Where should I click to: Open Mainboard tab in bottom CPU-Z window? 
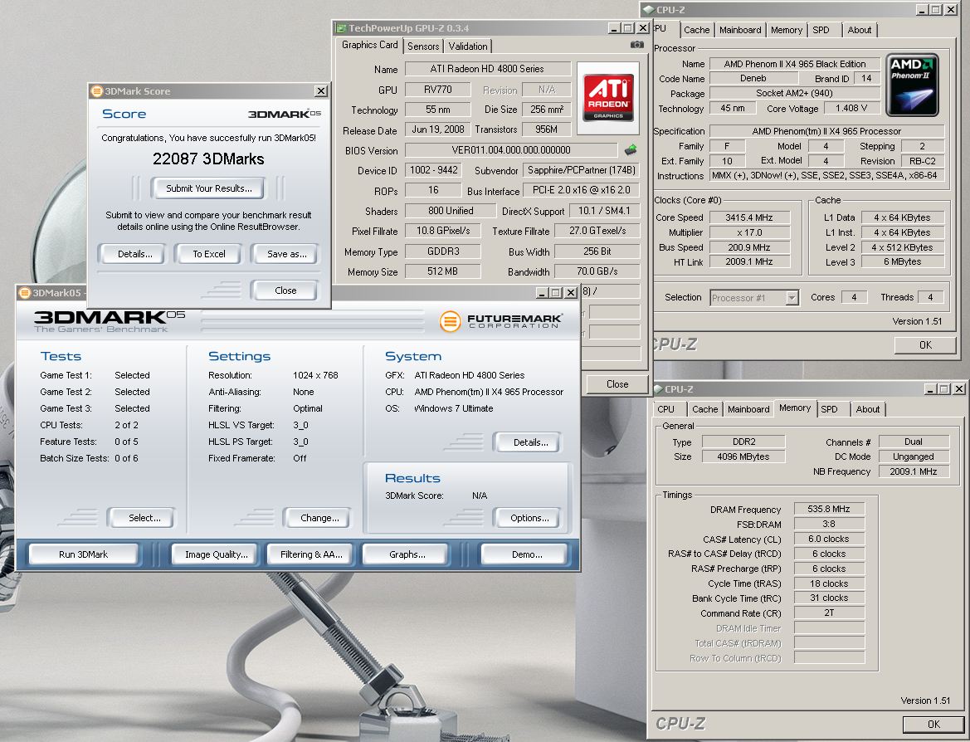coord(748,409)
